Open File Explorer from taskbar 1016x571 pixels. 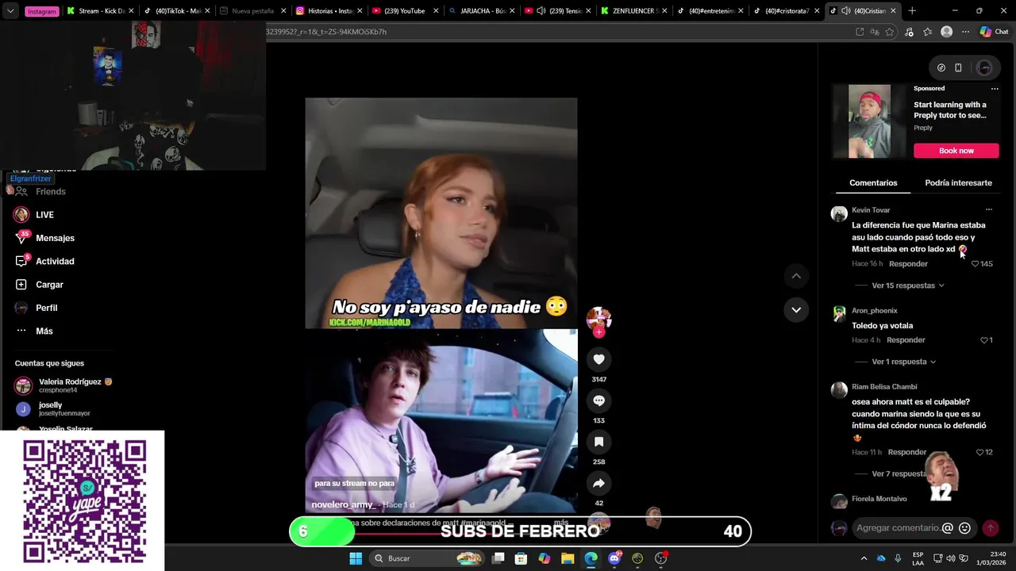pyautogui.click(x=568, y=558)
